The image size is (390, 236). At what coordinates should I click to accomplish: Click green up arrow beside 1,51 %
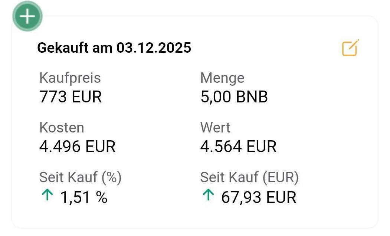[x=47, y=196]
